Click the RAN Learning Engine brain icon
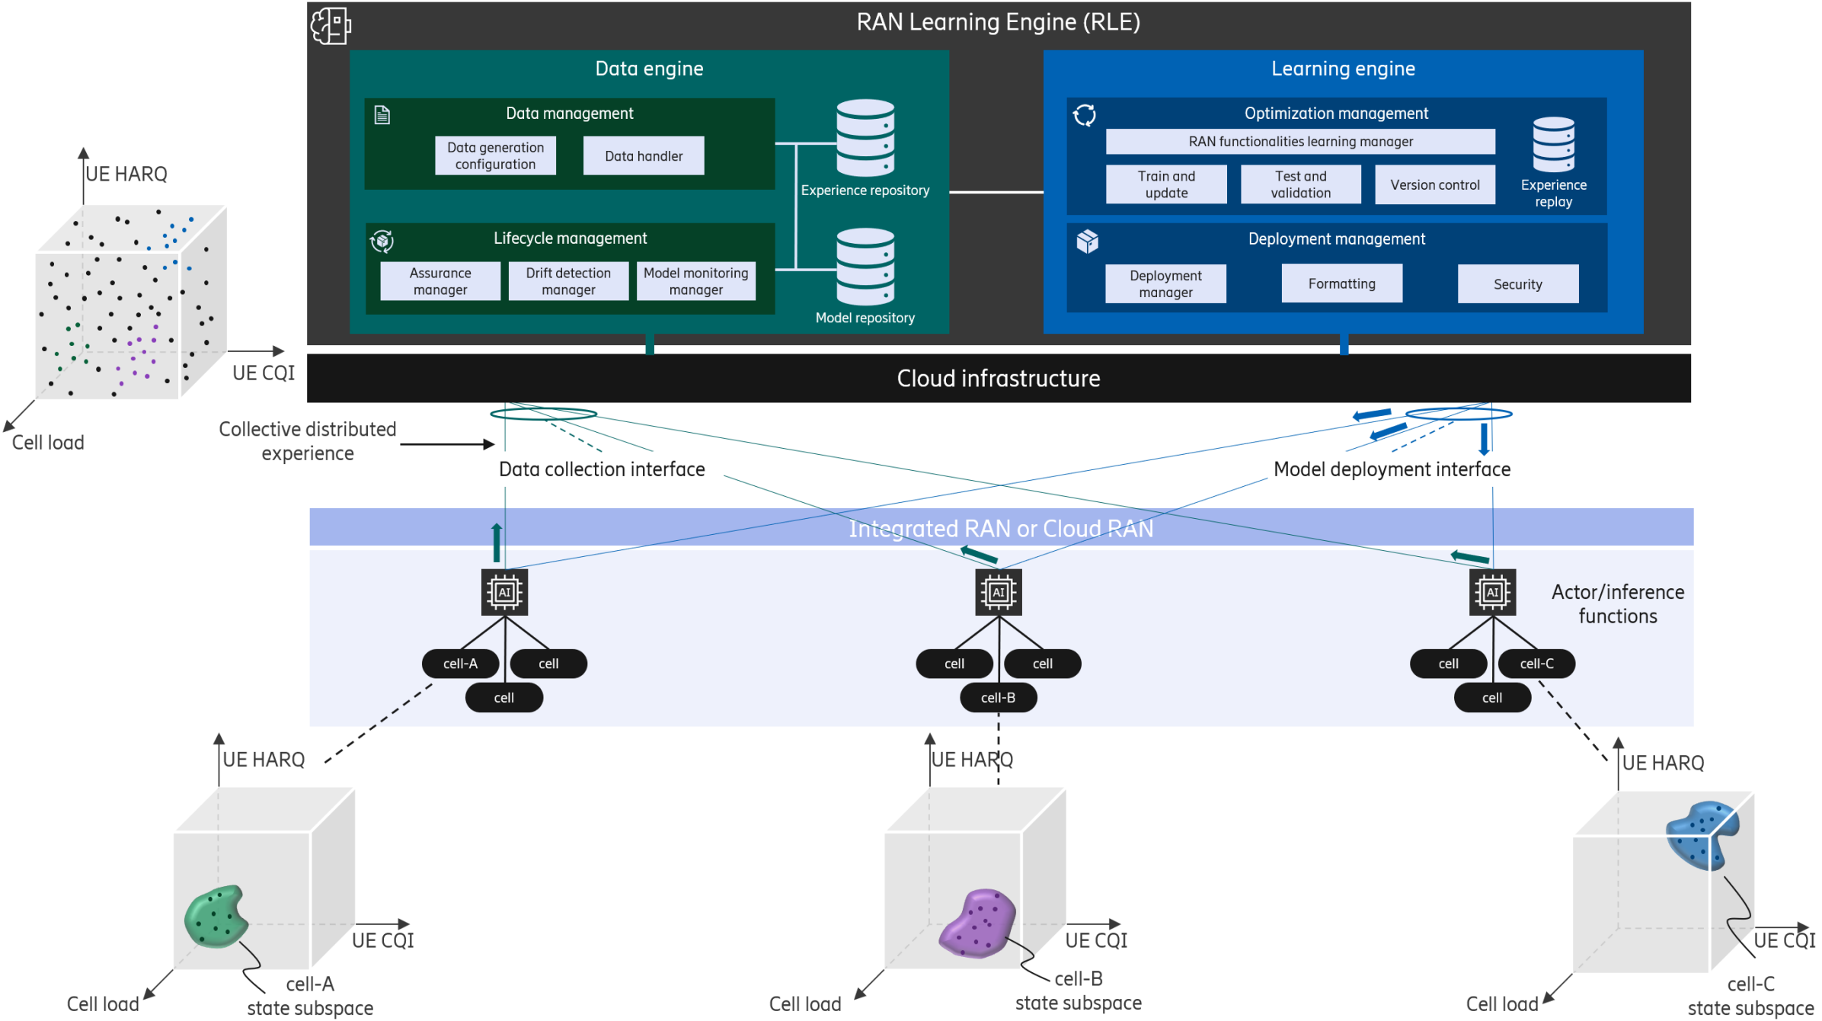 pos(331,25)
